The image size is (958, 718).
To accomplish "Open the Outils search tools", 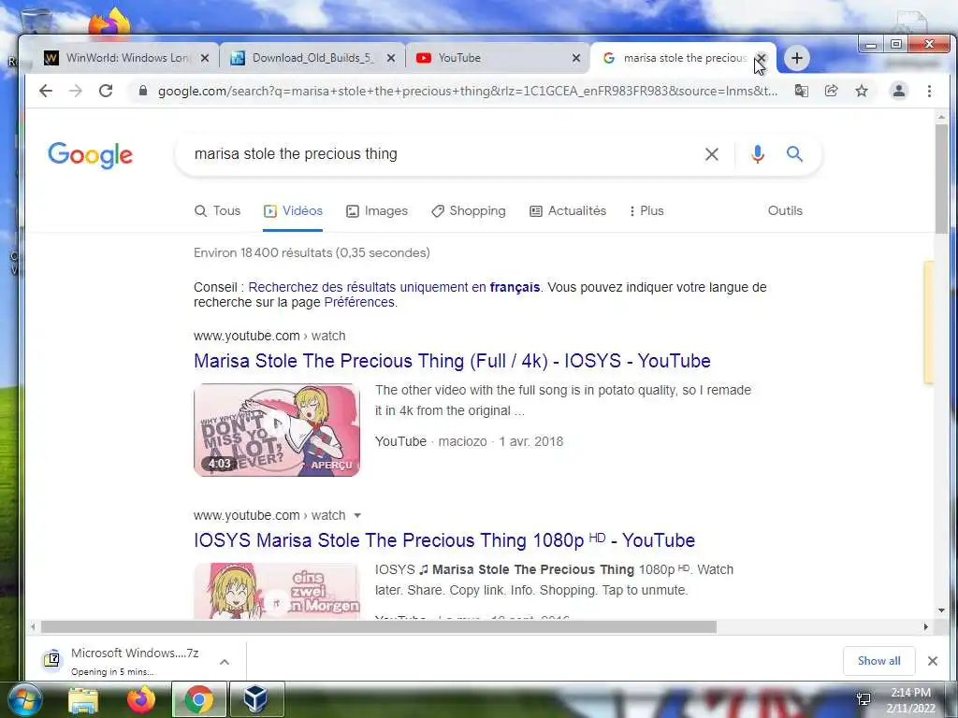I will 785,210.
